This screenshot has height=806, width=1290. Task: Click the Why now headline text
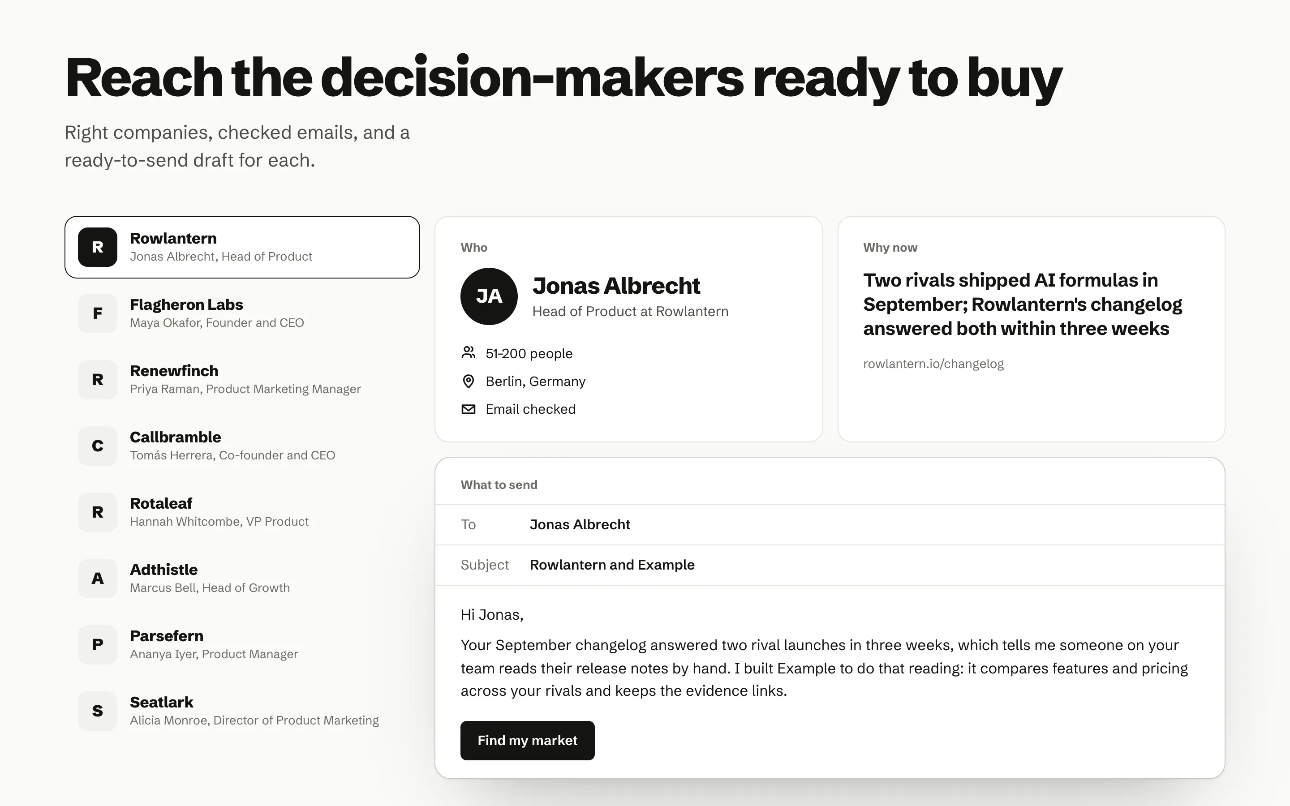1023,304
